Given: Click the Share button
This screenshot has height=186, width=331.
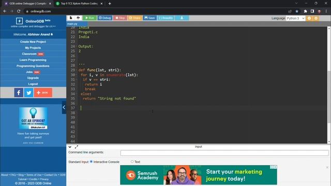Looking at the screenshot, I should (134, 18).
